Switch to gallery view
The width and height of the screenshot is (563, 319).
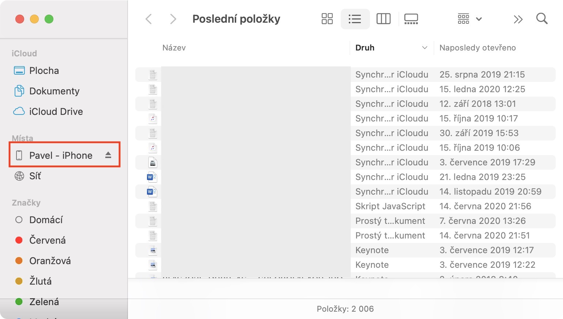point(411,19)
